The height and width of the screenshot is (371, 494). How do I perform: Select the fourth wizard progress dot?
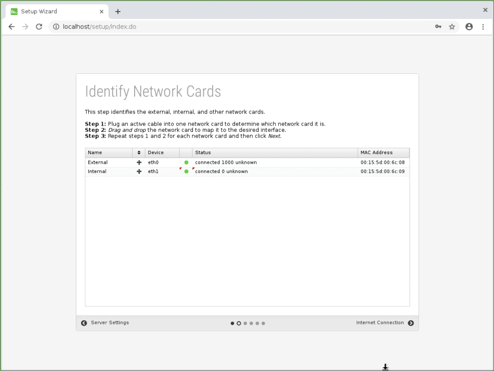[251, 323]
